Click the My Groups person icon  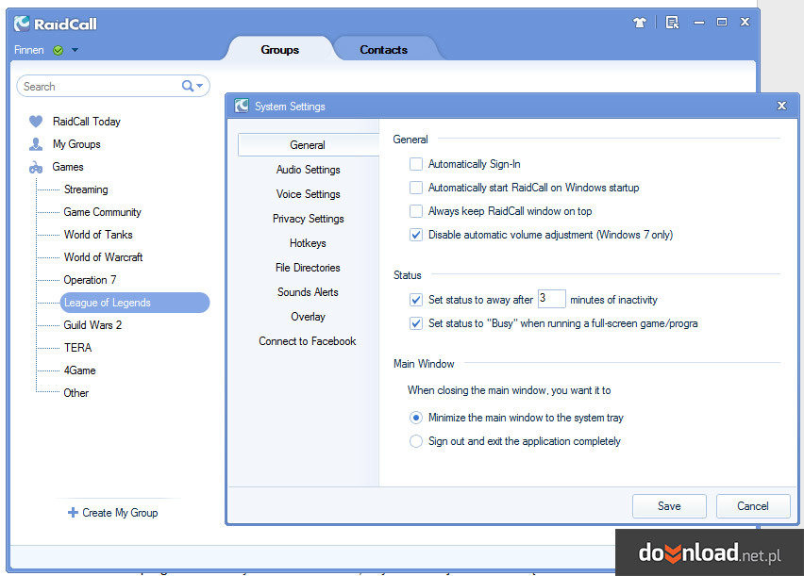(x=36, y=144)
